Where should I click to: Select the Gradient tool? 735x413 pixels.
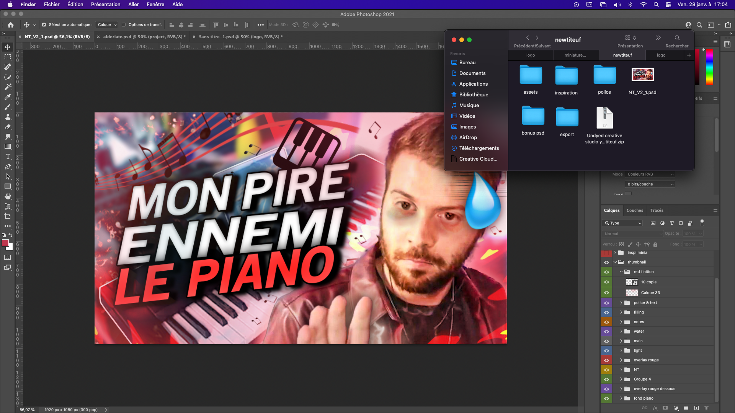pyautogui.click(x=8, y=146)
